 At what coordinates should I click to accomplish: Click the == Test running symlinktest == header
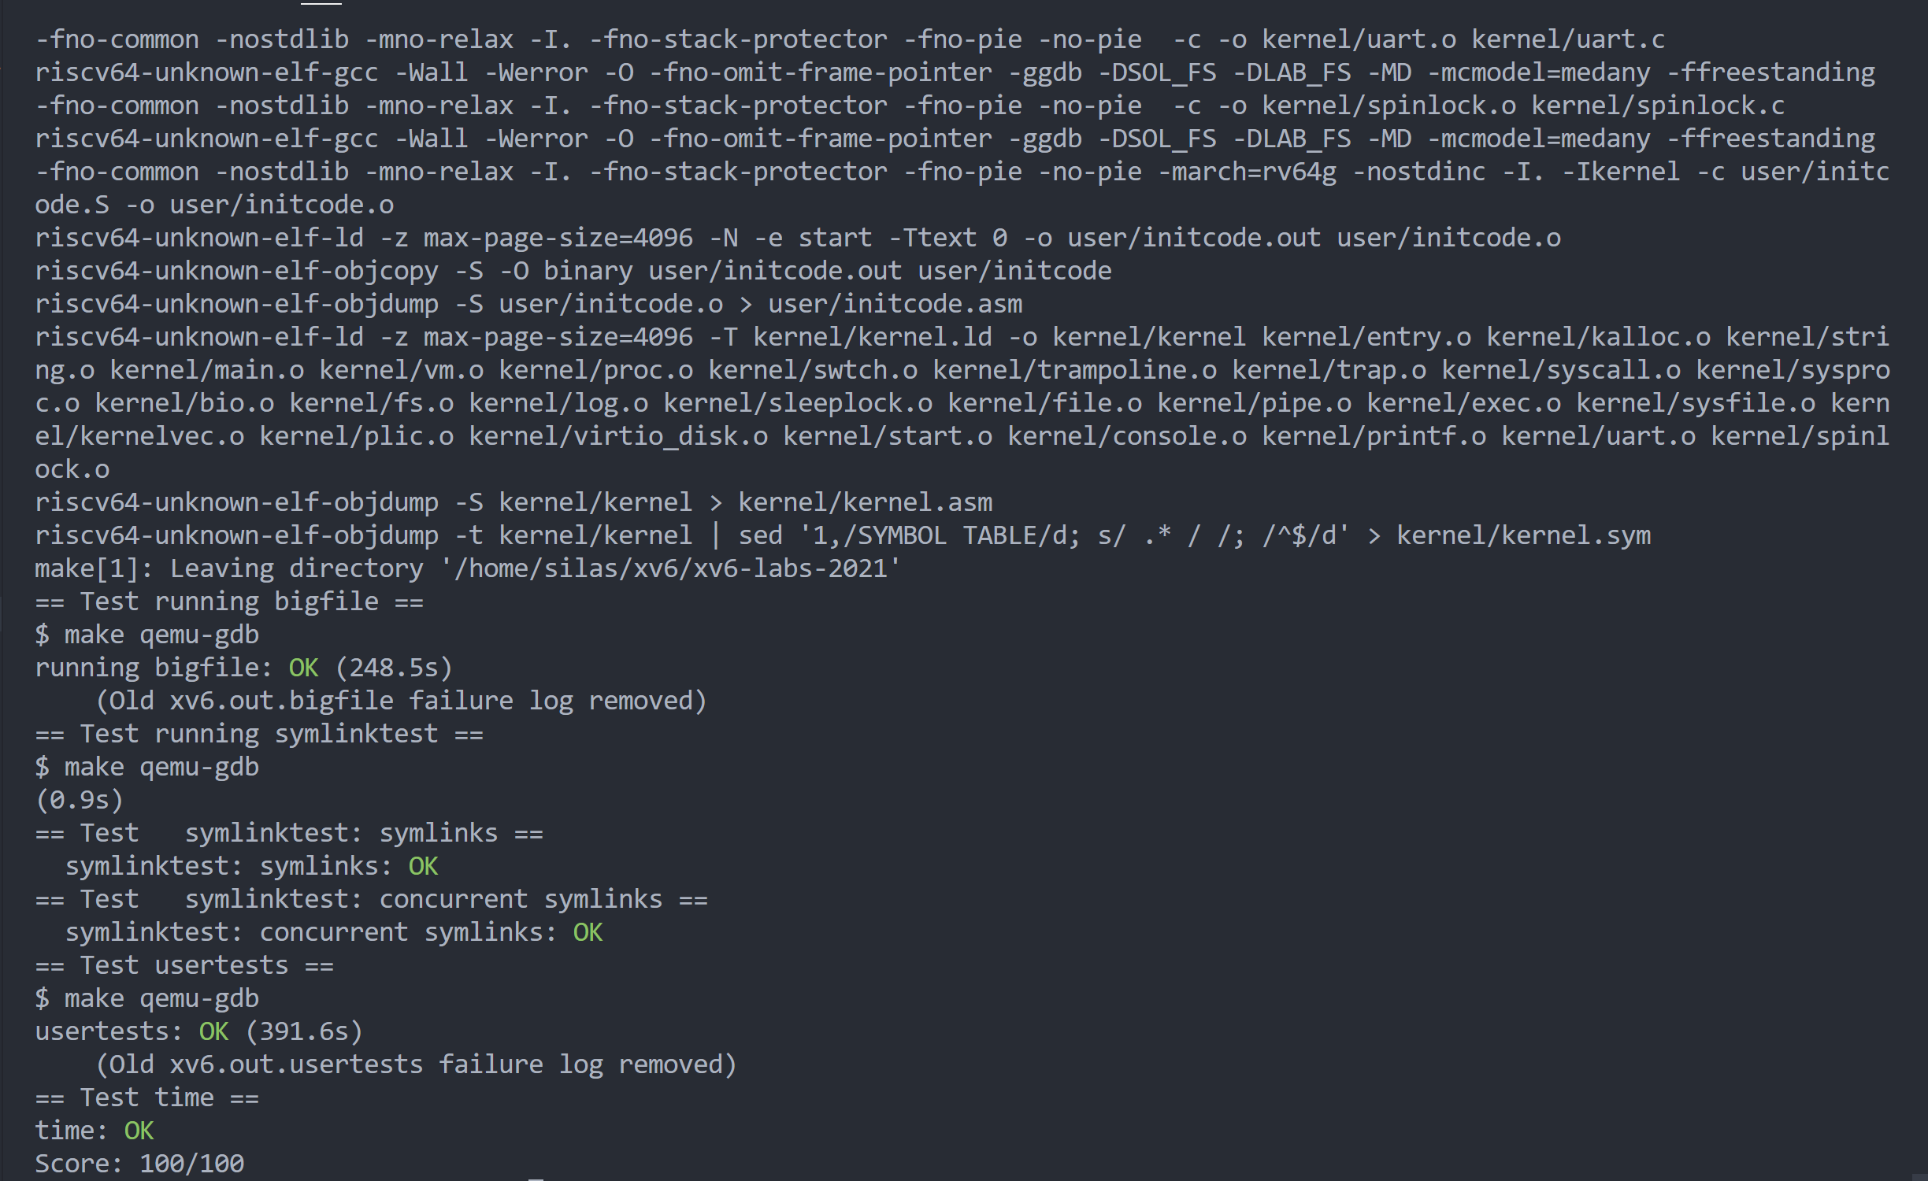[x=259, y=733]
